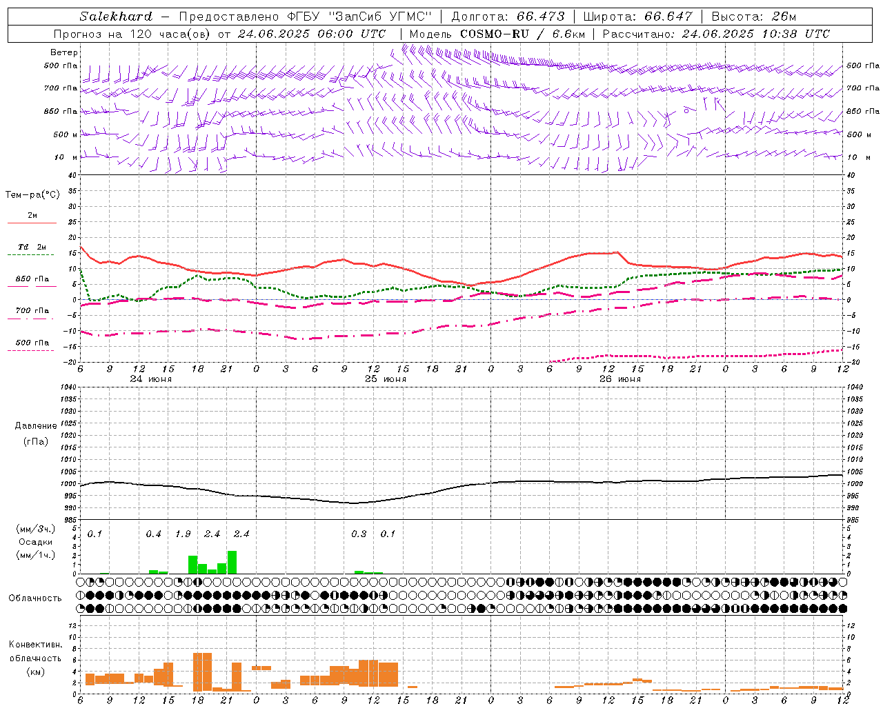Click the Конвективн. convective cloud label
The width and height of the screenshot is (883, 706).
tap(36, 645)
